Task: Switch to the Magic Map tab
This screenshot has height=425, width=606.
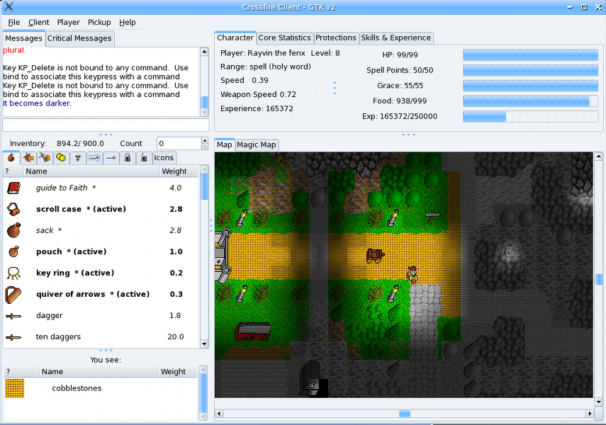Action: click(256, 144)
